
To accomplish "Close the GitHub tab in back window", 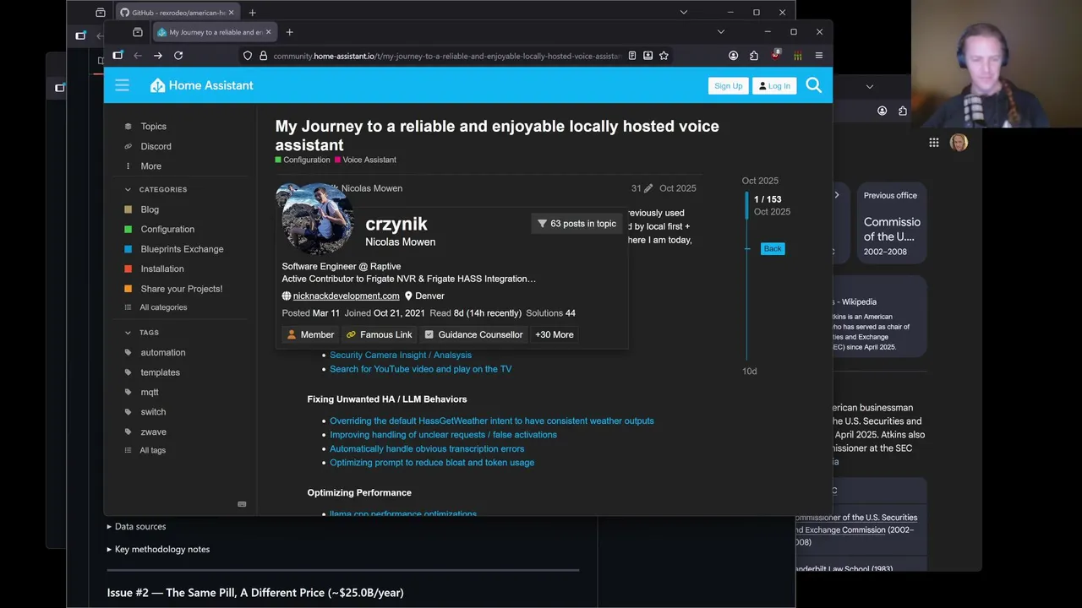I will click(x=232, y=13).
